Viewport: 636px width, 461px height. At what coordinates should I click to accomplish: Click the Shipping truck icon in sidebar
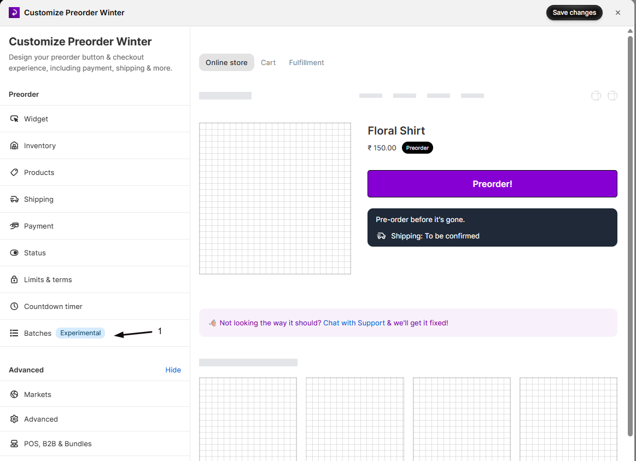(x=14, y=199)
